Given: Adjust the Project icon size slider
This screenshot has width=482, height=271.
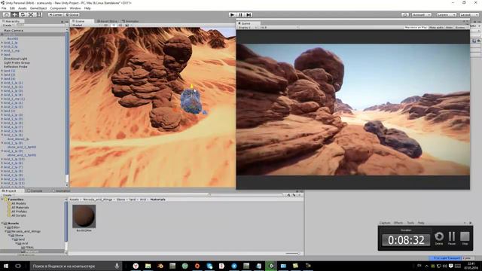Looking at the screenshot, I should coord(293,254).
